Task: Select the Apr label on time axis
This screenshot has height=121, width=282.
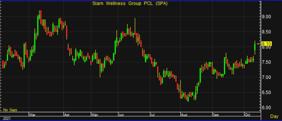Action: pyautogui.click(x=66, y=114)
